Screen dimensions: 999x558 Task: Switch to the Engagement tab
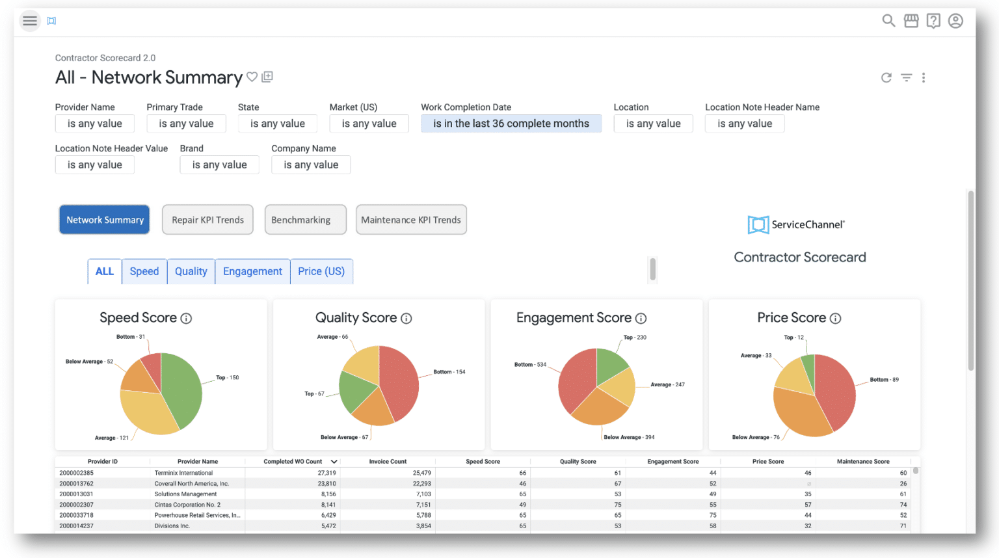(252, 271)
